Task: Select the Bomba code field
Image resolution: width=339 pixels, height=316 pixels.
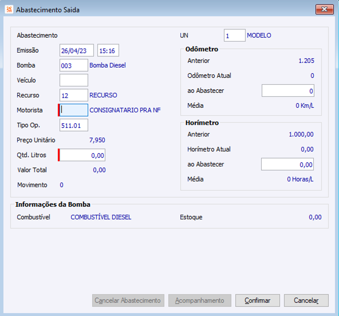Action: coord(74,65)
